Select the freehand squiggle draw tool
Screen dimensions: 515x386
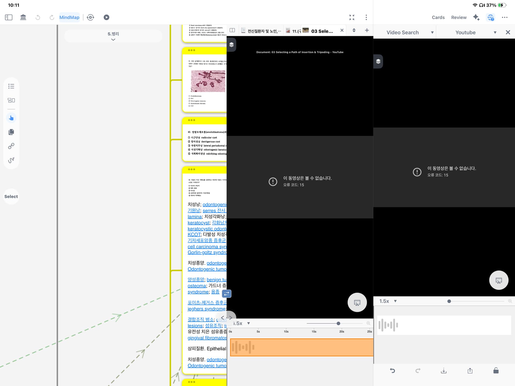(x=11, y=160)
